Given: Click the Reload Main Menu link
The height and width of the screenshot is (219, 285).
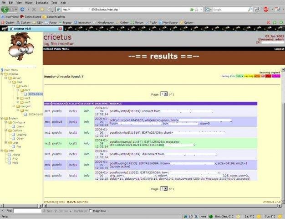Looking at the screenshot, I should 56,49.
